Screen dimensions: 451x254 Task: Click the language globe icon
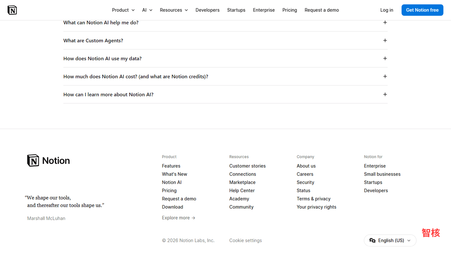coord(372,241)
